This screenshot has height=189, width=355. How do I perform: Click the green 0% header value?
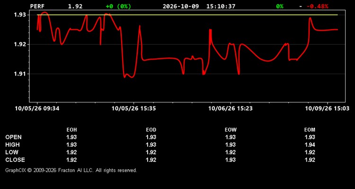point(280,6)
